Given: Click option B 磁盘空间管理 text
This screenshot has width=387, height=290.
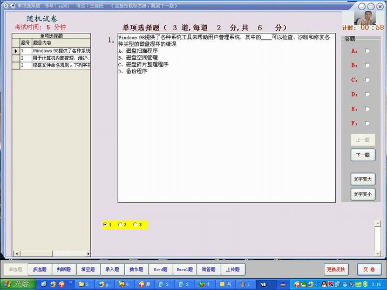Looking at the screenshot, I should pyautogui.click(x=138, y=58).
